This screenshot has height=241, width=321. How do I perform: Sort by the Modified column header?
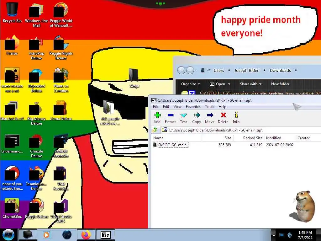280,138
